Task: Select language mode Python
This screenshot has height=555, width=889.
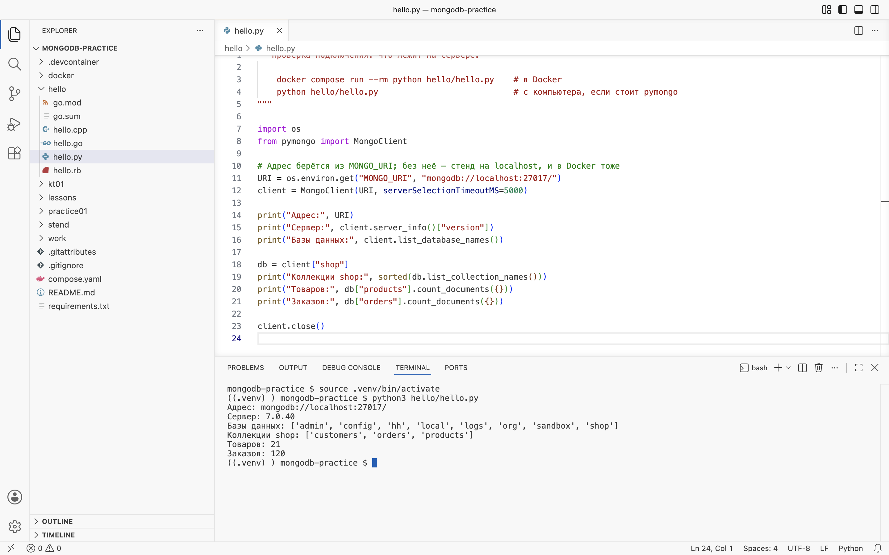Action: coord(850,548)
